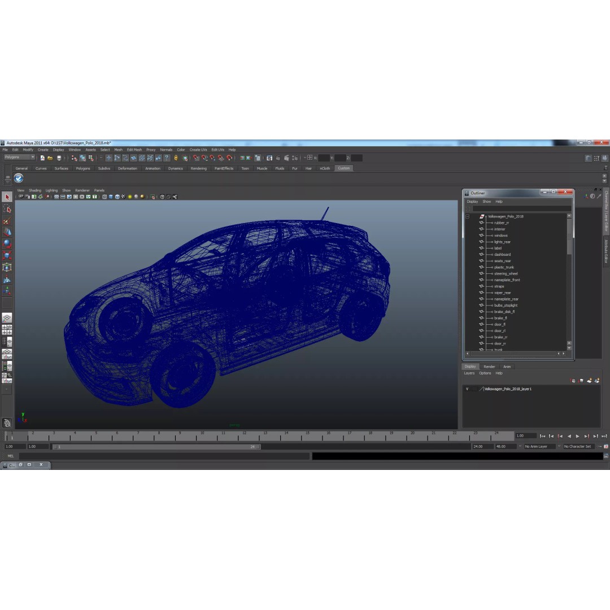Select the Anim layer tab
This screenshot has height=610, width=610.
point(507,367)
